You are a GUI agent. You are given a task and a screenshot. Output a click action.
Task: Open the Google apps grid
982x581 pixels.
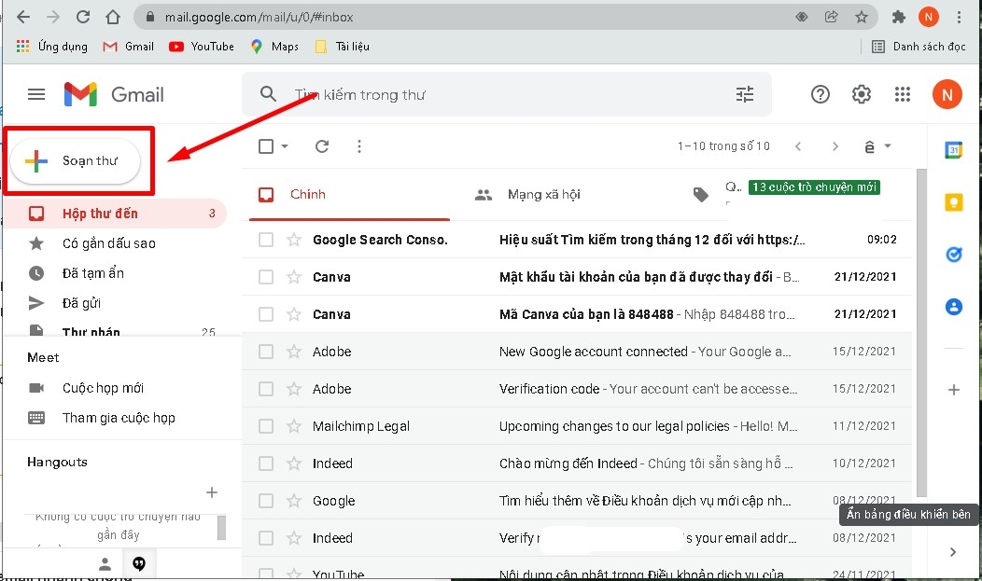tap(902, 93)
